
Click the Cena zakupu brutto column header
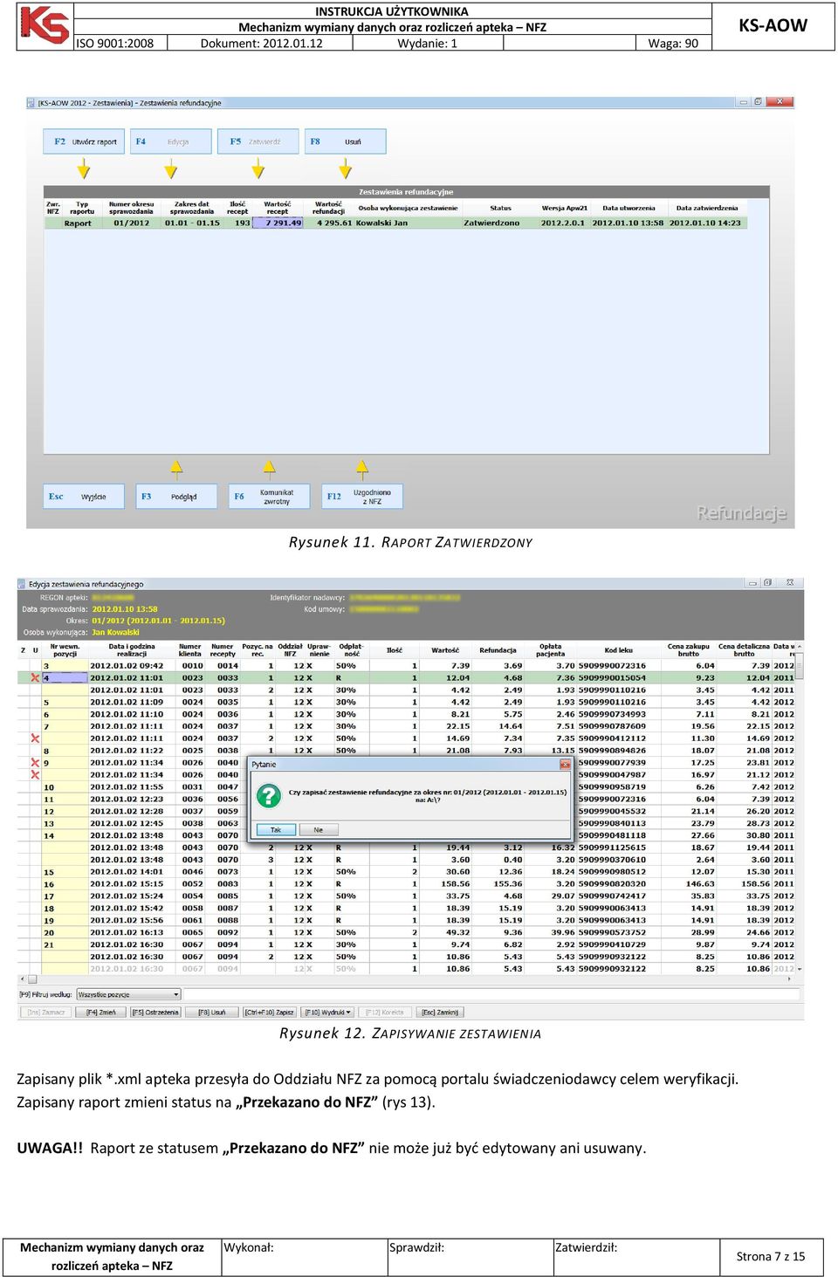(x=689, y=650)
